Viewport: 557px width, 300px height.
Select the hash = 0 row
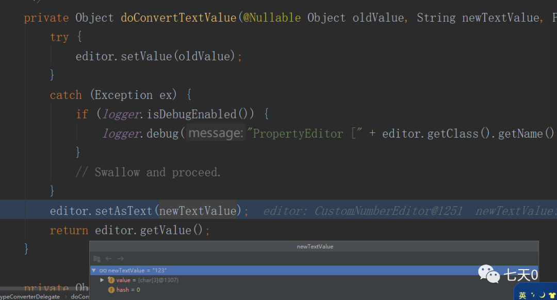click(x=314, y=290)
